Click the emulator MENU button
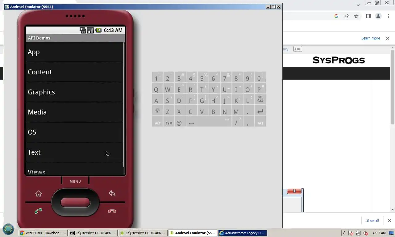395x237 pixels. [x=75, y=181]
